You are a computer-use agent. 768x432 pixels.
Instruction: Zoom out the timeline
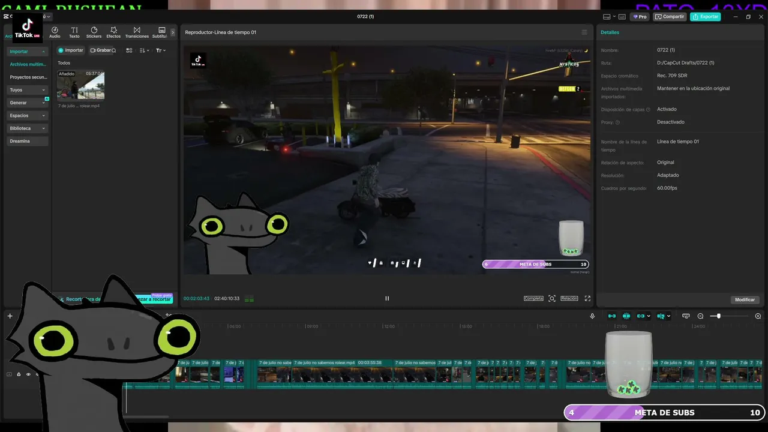[x=700, y=316]
